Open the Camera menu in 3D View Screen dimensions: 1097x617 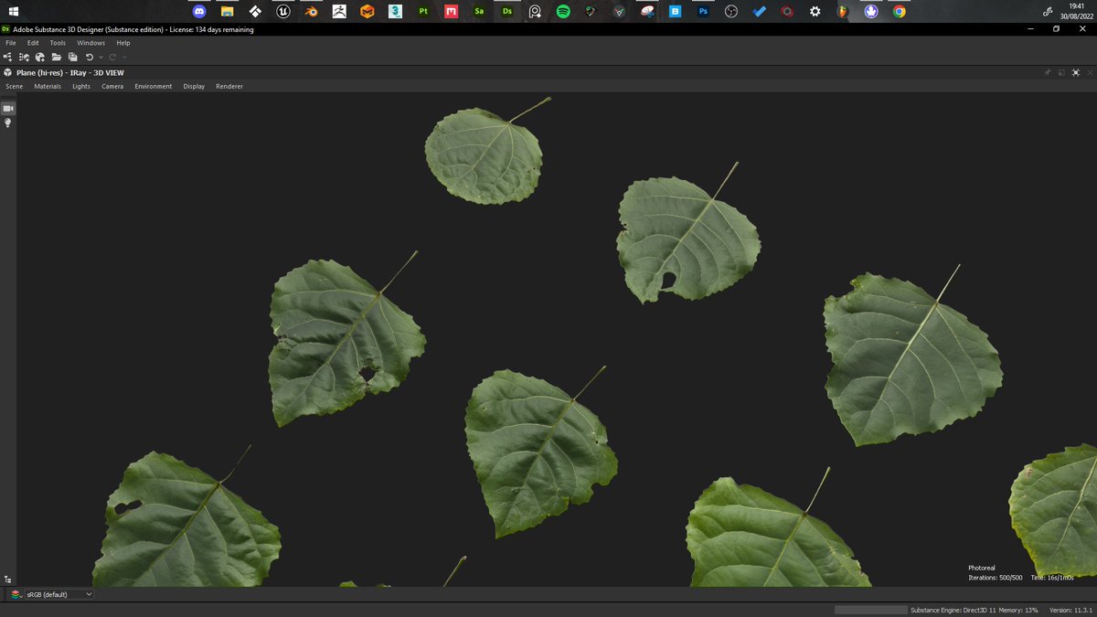point(112,86)
